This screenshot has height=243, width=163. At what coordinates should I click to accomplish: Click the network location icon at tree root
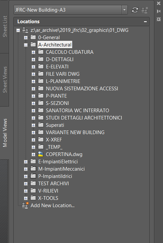click(25, 30)
